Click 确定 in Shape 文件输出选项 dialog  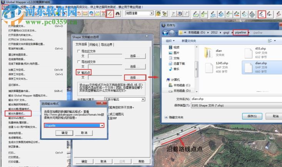pyautogui.click(x=84, y=162)
